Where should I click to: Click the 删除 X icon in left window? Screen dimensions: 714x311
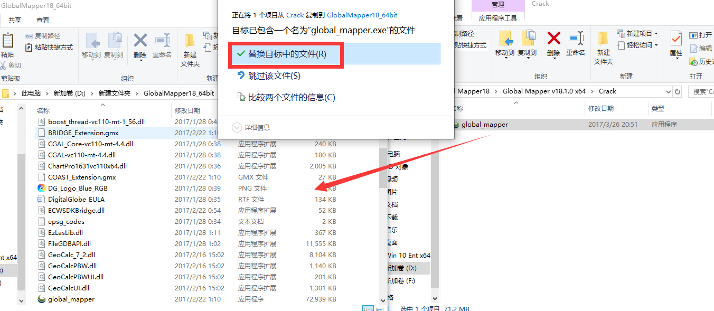140,40
